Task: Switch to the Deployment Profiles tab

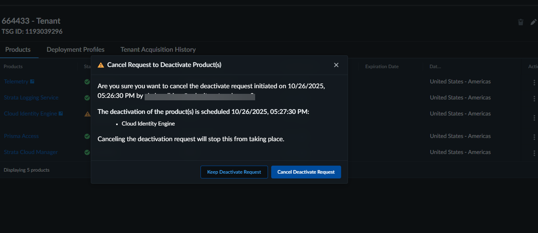Action: tap(76, 50)
